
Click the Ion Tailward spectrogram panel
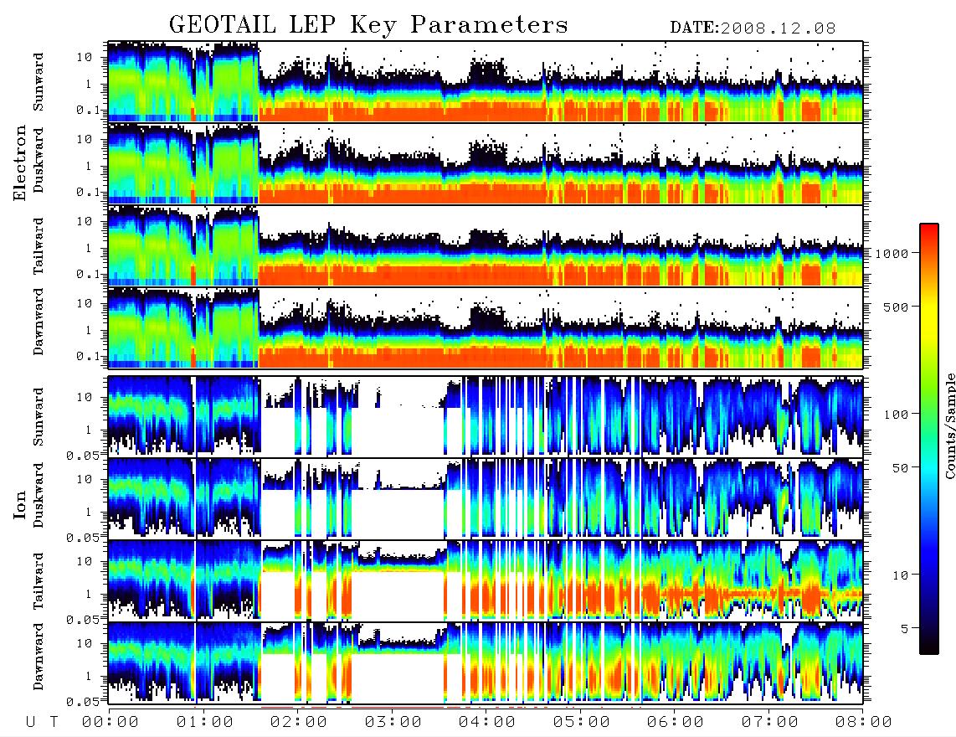click(486, 580)
